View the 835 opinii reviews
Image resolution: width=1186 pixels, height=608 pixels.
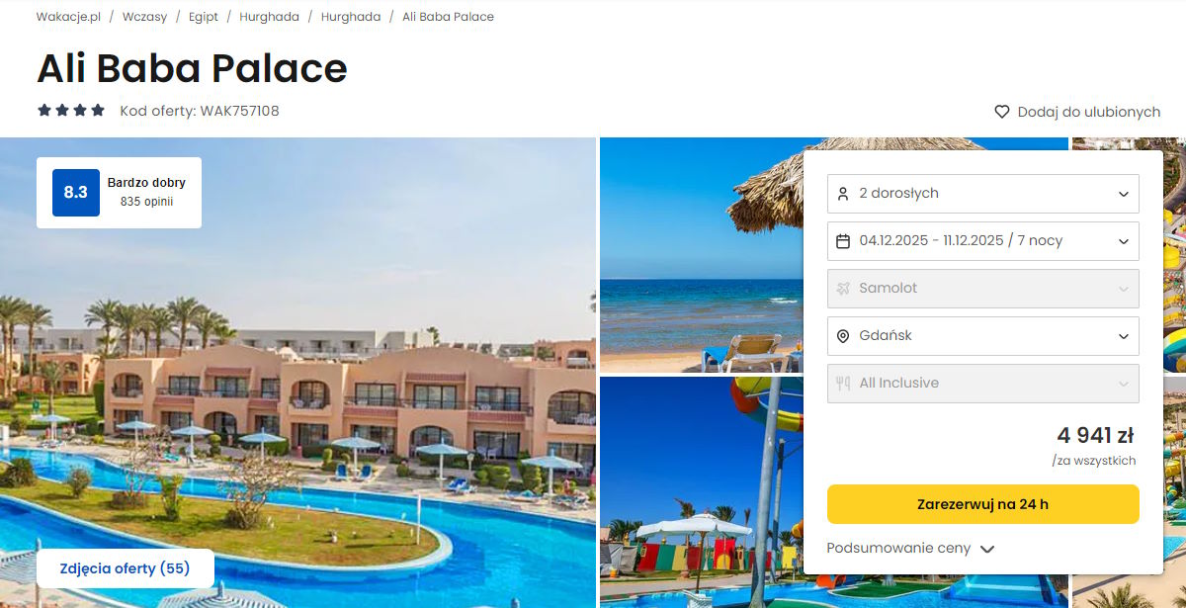coord(146,202)
